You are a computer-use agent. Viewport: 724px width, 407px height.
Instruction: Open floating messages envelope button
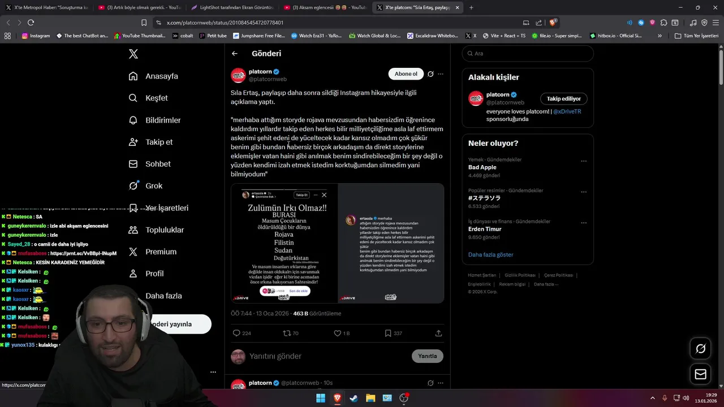pyautogui.click(x=700, y=374)
